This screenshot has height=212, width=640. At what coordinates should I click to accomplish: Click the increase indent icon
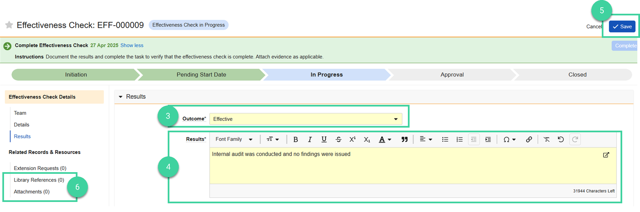pos(488,139)
